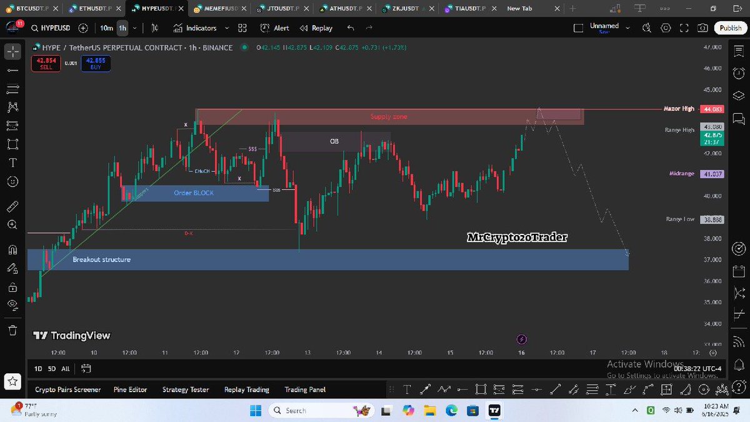Open the alerts clock panel icon
Screen dimensions: 750x422
pos(737,74)
